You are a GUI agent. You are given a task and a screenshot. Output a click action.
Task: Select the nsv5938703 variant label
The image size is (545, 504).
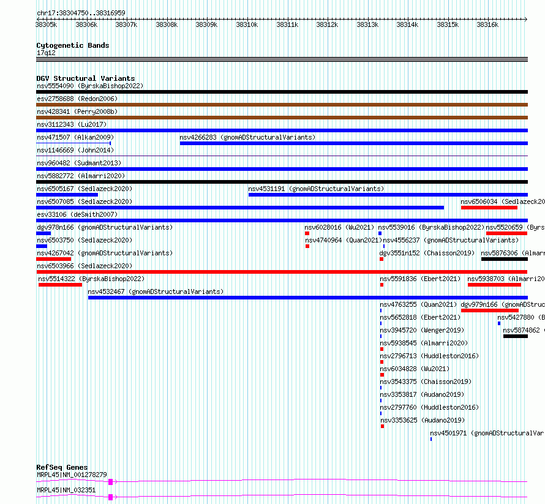pos(506,279)
